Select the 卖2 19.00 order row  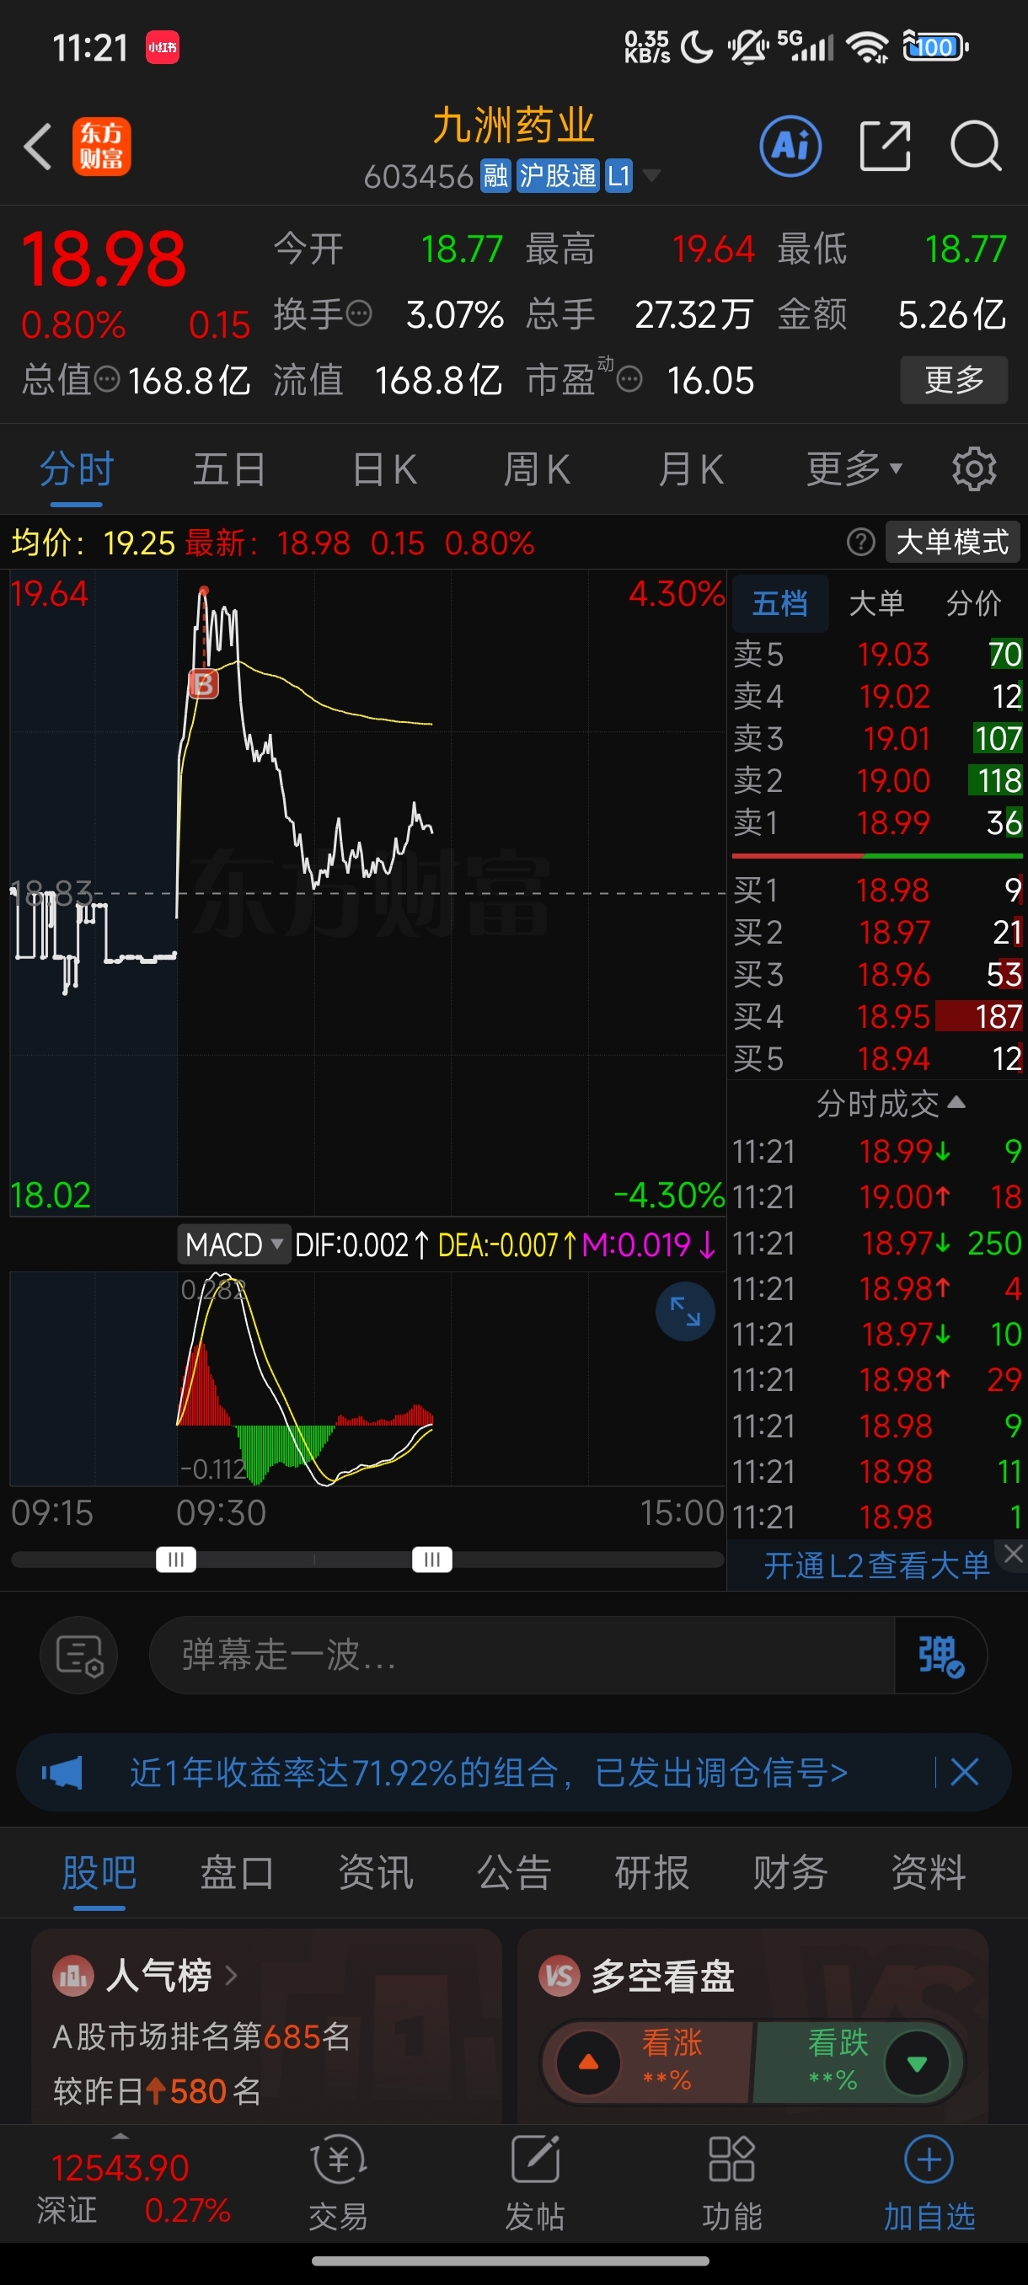877,780
